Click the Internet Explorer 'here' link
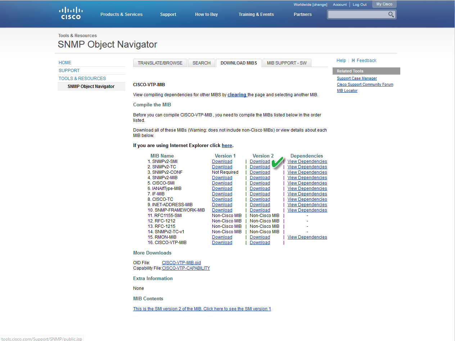455x341 pixels. [x=227, y=146]
